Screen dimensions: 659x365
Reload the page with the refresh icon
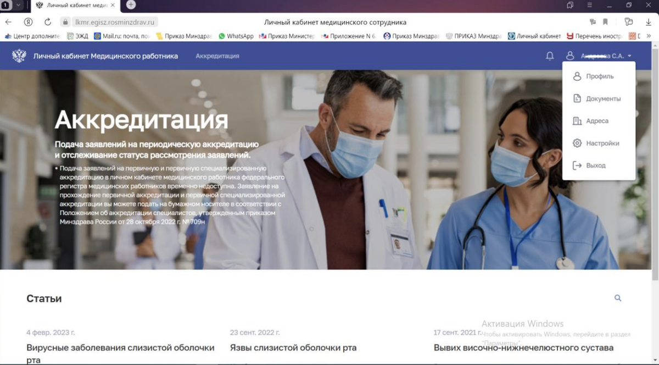coord(48,22)
